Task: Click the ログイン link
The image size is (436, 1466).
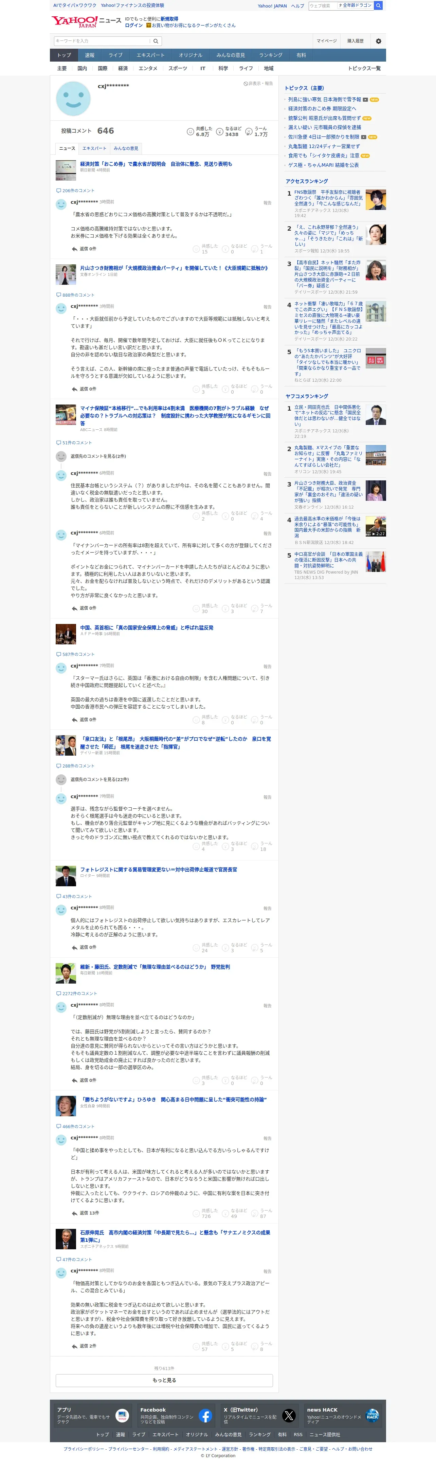Action: coord(134,26)
